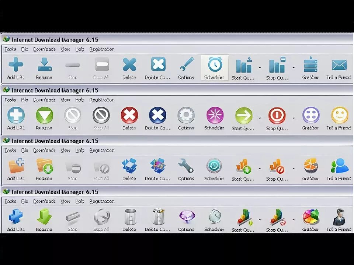Click the orange folder Add URL icon, third toolbar
This screenshot has height=265, width=354.
pyautogui.click(x=17, y=166)
